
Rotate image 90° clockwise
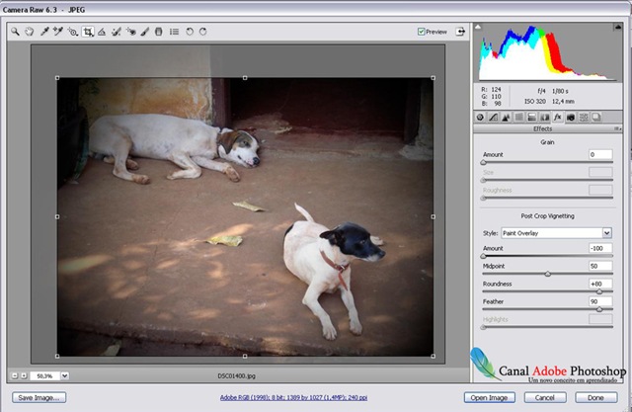[x=202, y=32]
